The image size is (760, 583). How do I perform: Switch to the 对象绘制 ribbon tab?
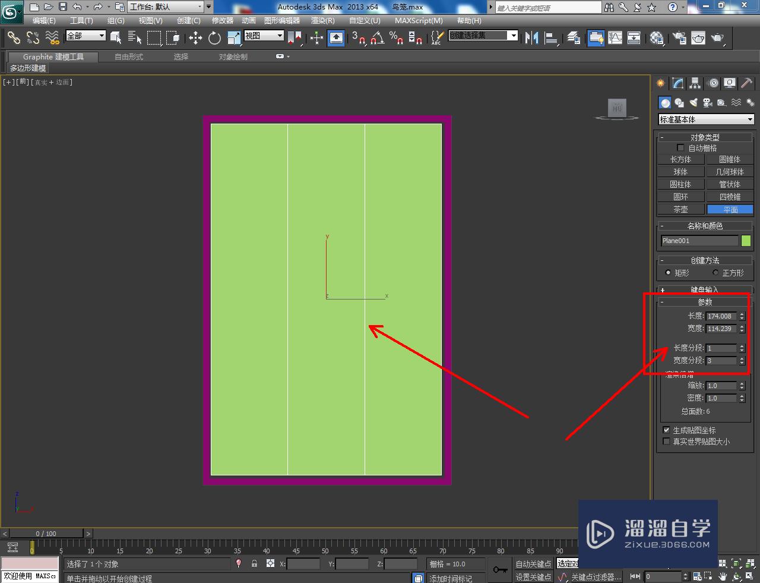233,57
